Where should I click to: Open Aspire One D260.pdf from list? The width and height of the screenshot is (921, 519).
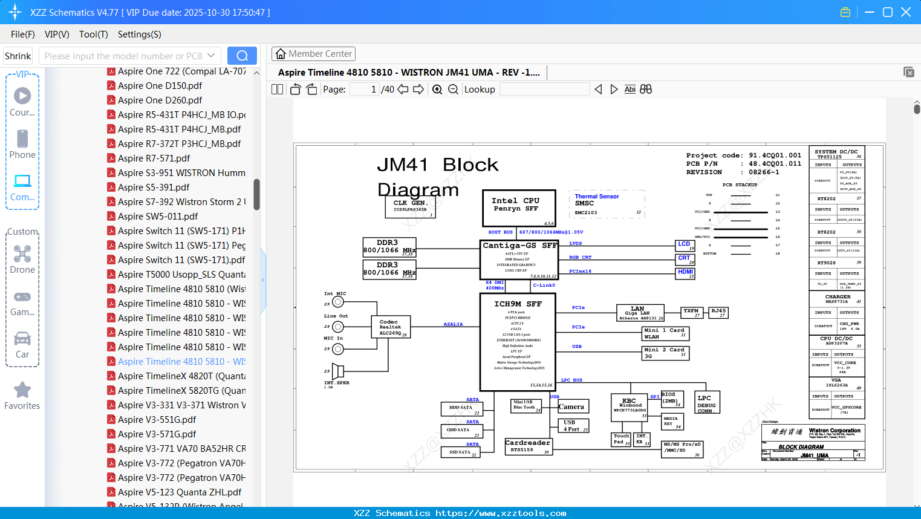coord(160,100)
